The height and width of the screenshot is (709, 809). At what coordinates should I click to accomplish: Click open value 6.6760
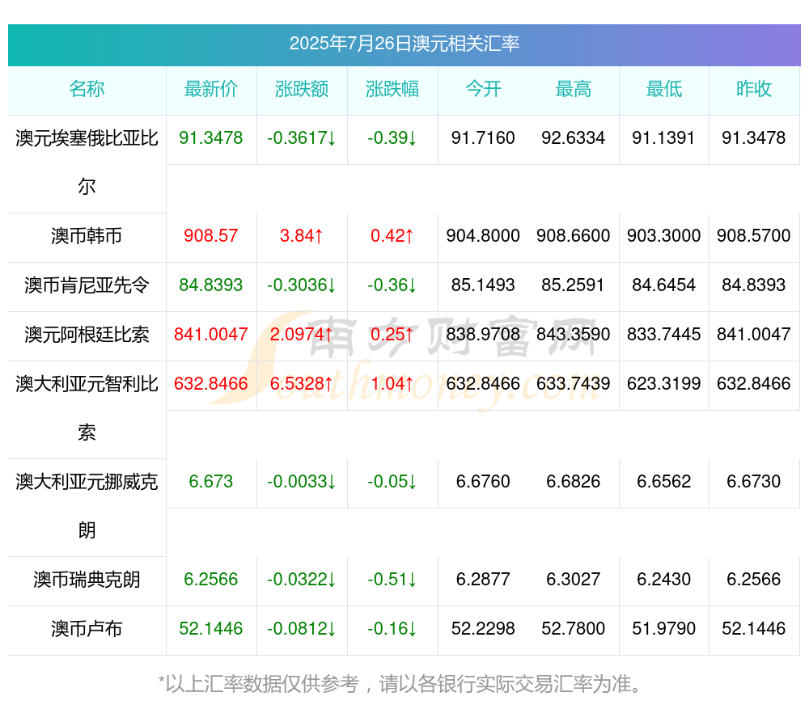point(483,482)
